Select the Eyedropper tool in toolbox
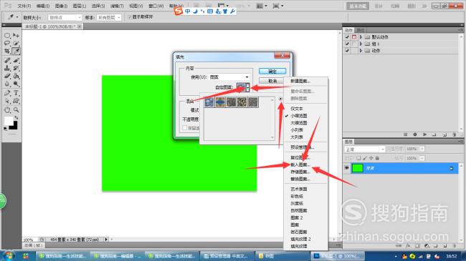Screen dimensions: 466x261 click(16, 51)
